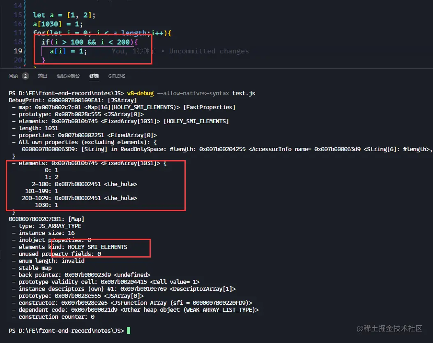Click the 'DebugPrint: 0000007B00109EA1: [JSArray]' line
The width and height of the screenshot is (433, 343).
tap(73, 100)
